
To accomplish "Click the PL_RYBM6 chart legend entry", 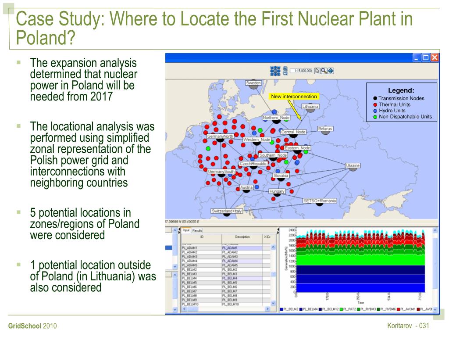I will (386, 309).
